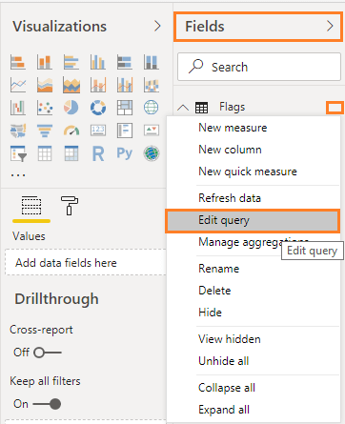Click the Add data fields here well
This screenshot has width=345, height=424.
pos(86,262)
